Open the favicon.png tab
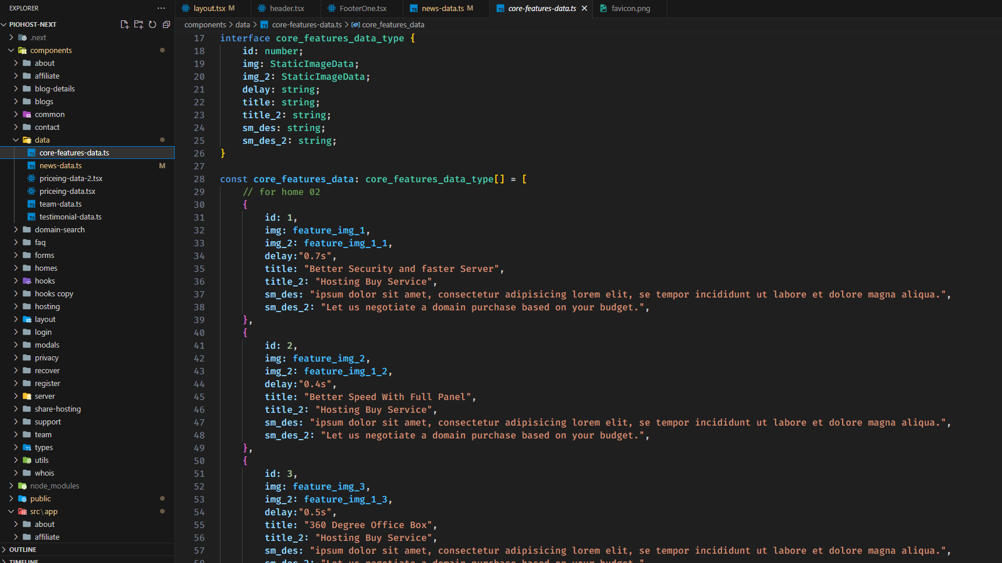Viewport: 1002px width, 563px height. coord(631,8)
